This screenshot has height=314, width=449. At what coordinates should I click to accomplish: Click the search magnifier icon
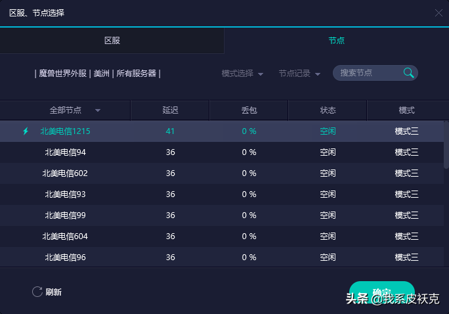click(408, 73)
